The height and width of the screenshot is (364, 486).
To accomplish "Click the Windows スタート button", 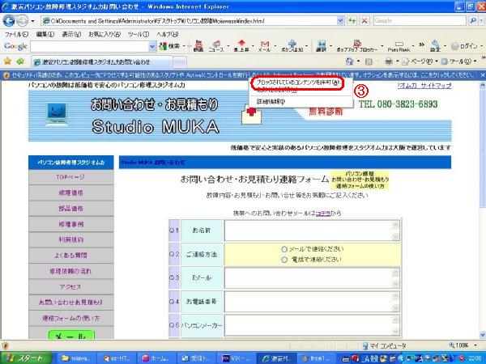I will [26, 358].
